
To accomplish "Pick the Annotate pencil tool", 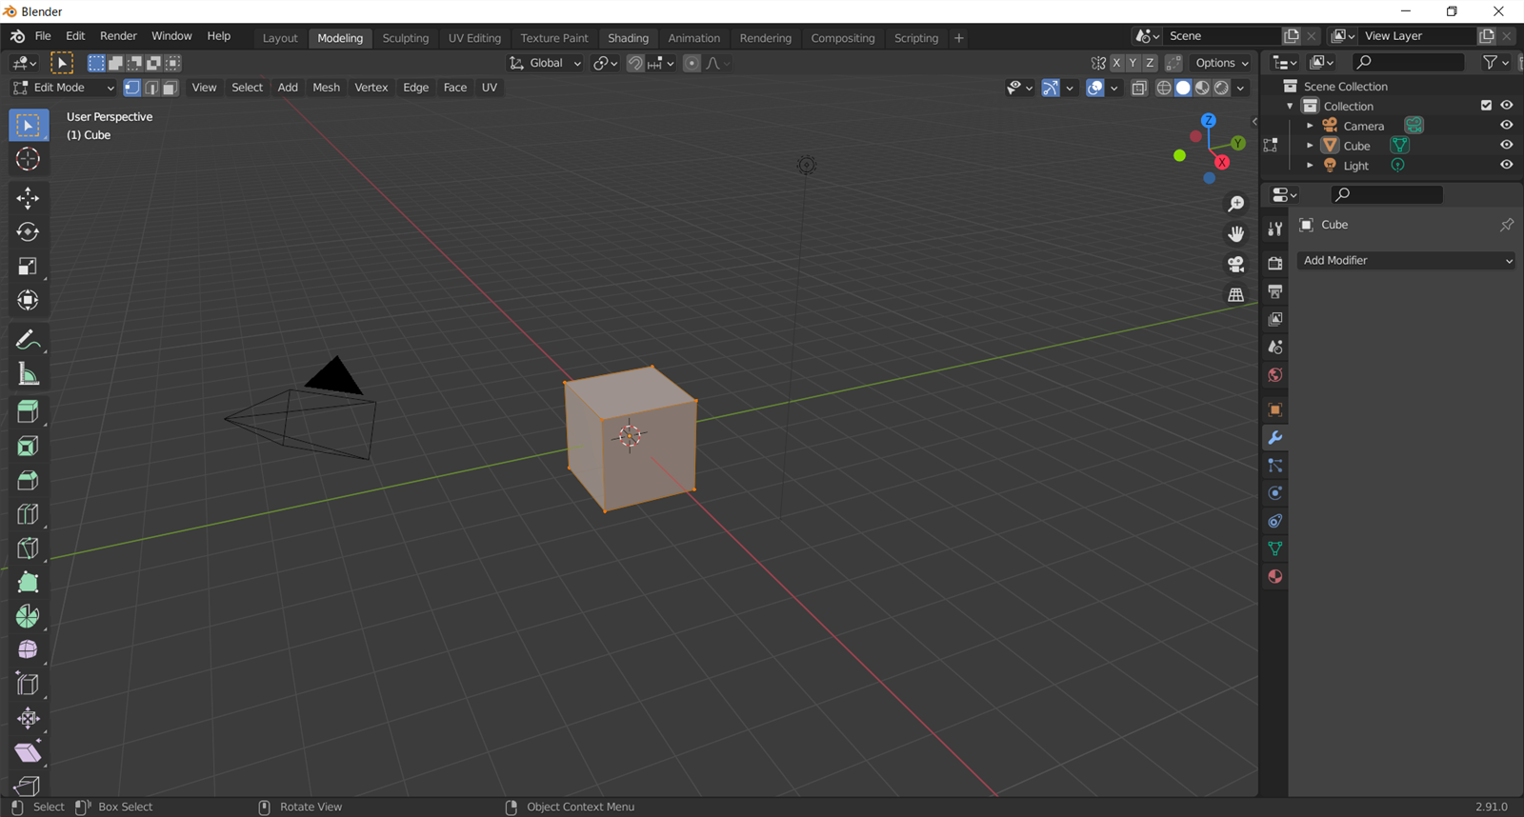I will [x=28, y=340].
